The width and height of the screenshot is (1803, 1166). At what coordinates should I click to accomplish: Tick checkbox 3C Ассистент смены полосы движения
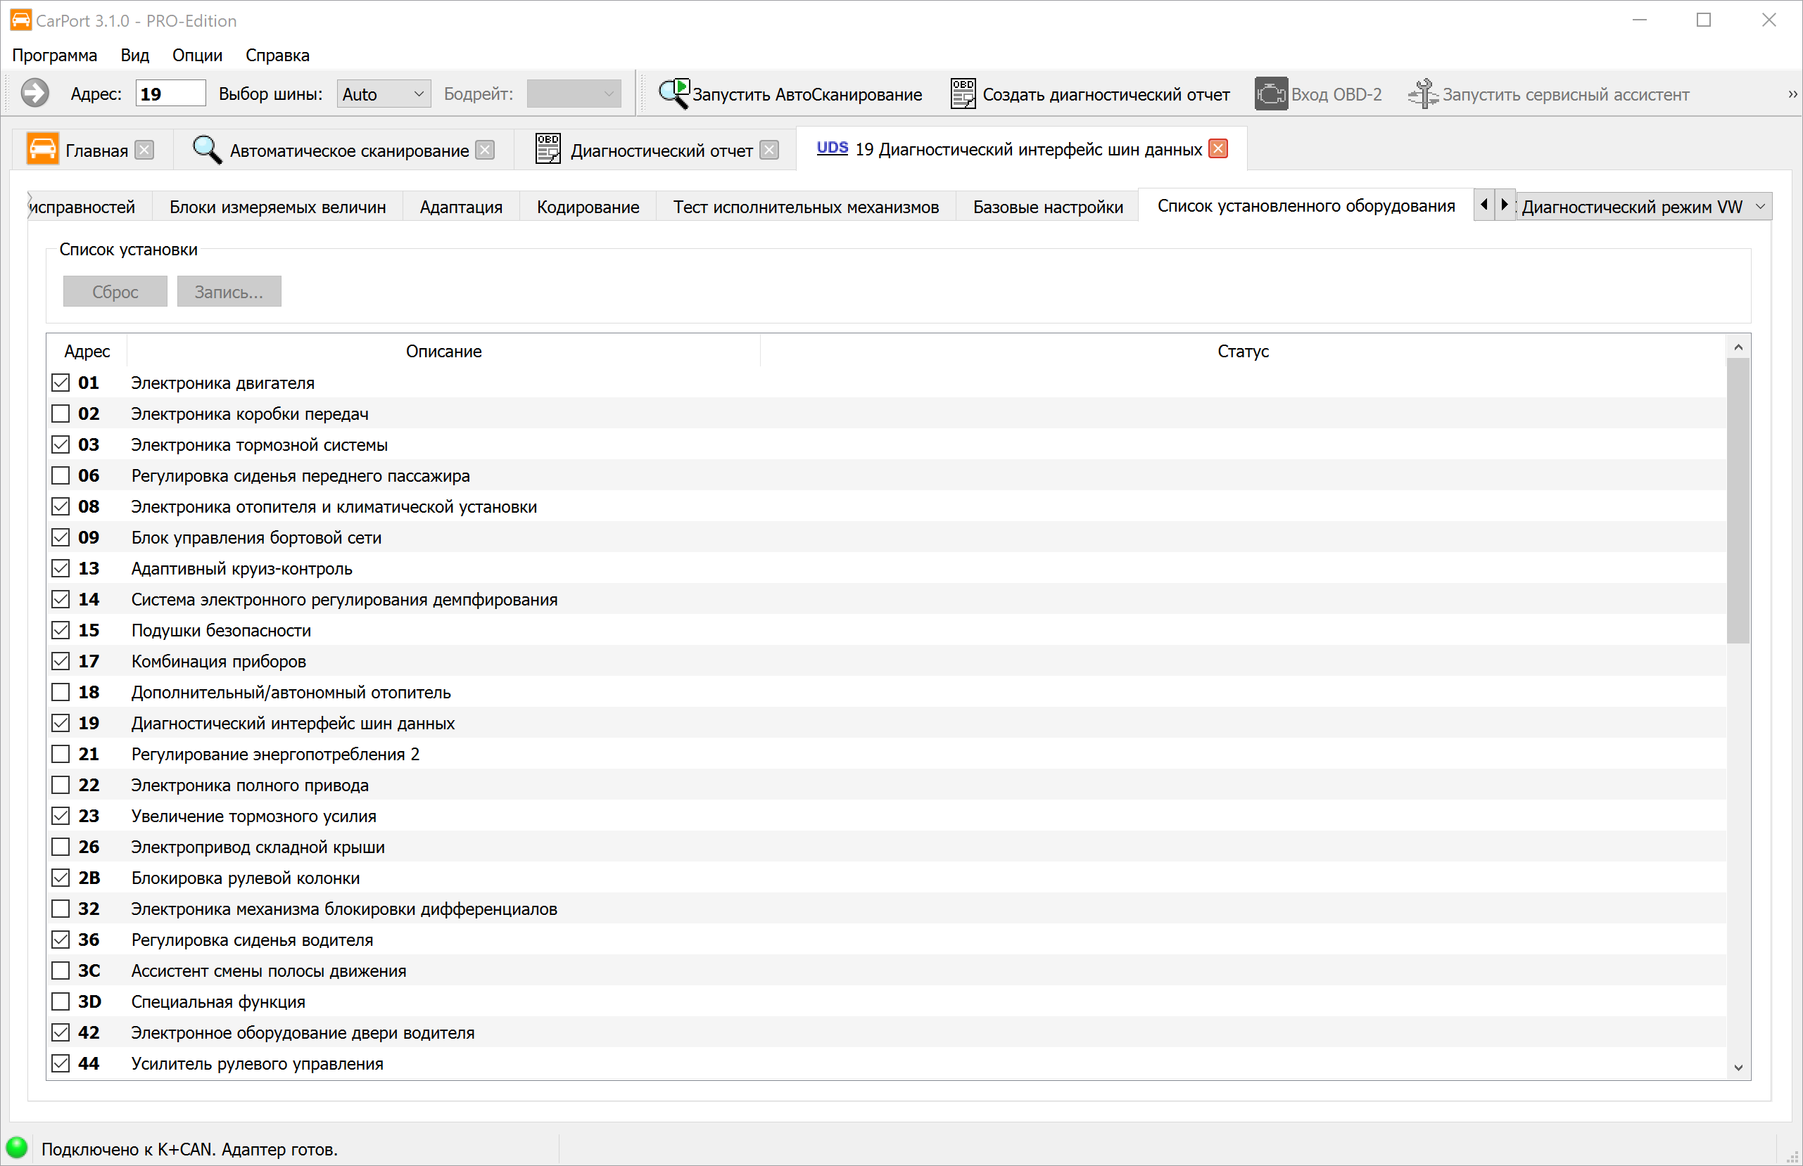coord(61,970)
